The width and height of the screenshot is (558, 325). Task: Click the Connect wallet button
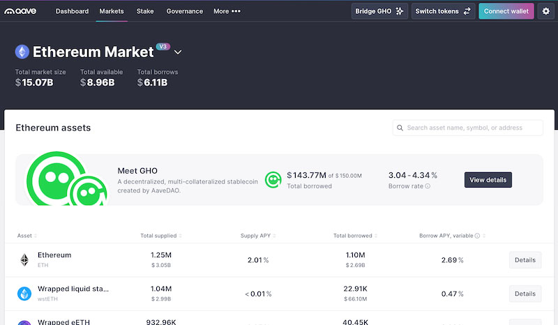coord(506,11)
